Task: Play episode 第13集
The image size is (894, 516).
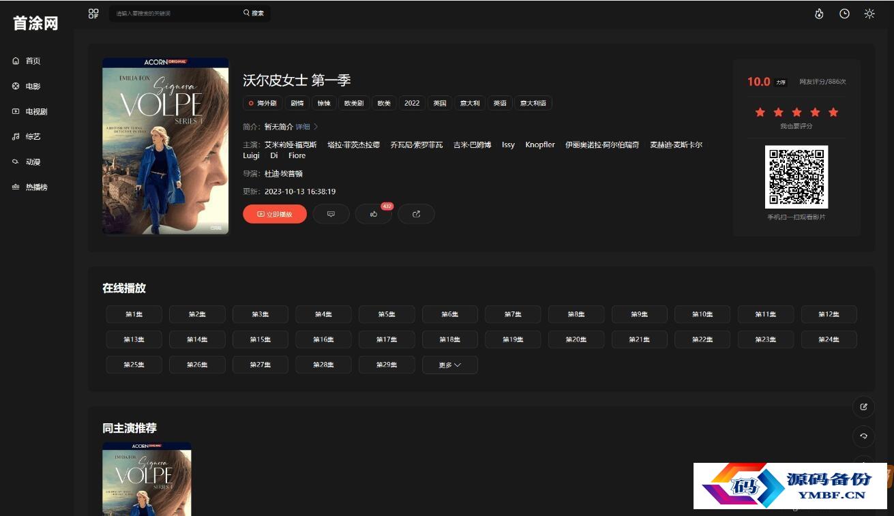Action: coord(134,339)
